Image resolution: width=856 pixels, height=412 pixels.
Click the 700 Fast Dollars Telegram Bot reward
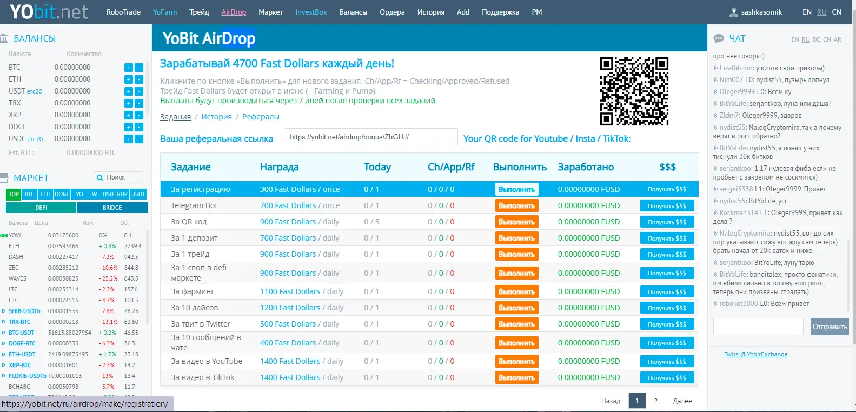(288, 205)
